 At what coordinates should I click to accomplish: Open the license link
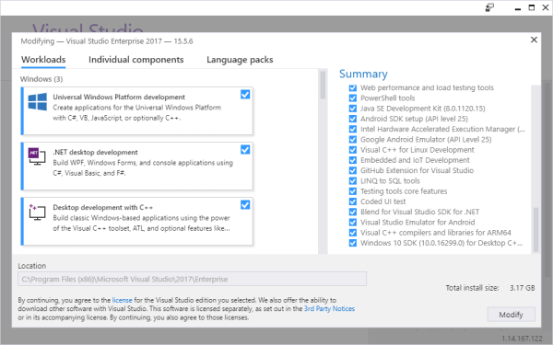122,300
